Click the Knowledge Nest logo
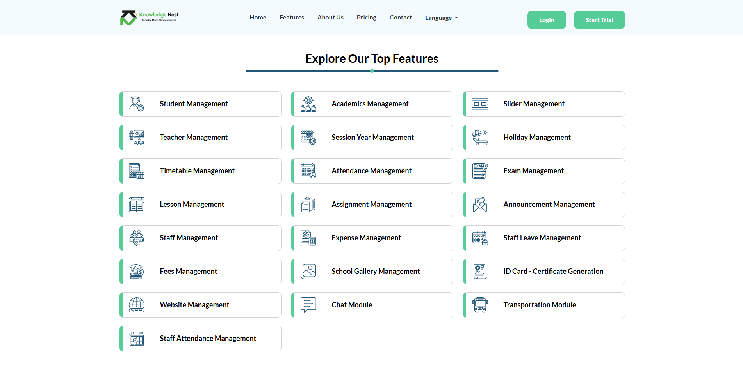 (x=149, y=18)
